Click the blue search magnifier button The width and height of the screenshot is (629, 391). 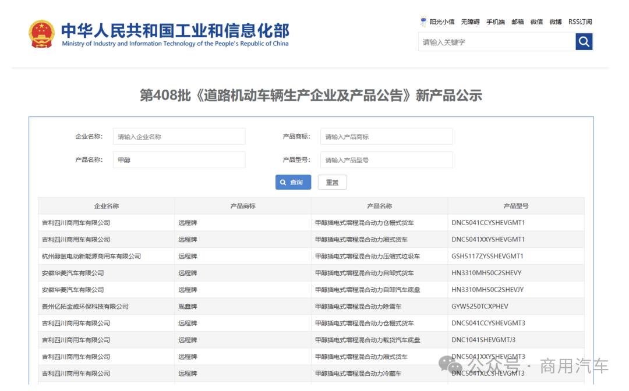tap(584, 42)
